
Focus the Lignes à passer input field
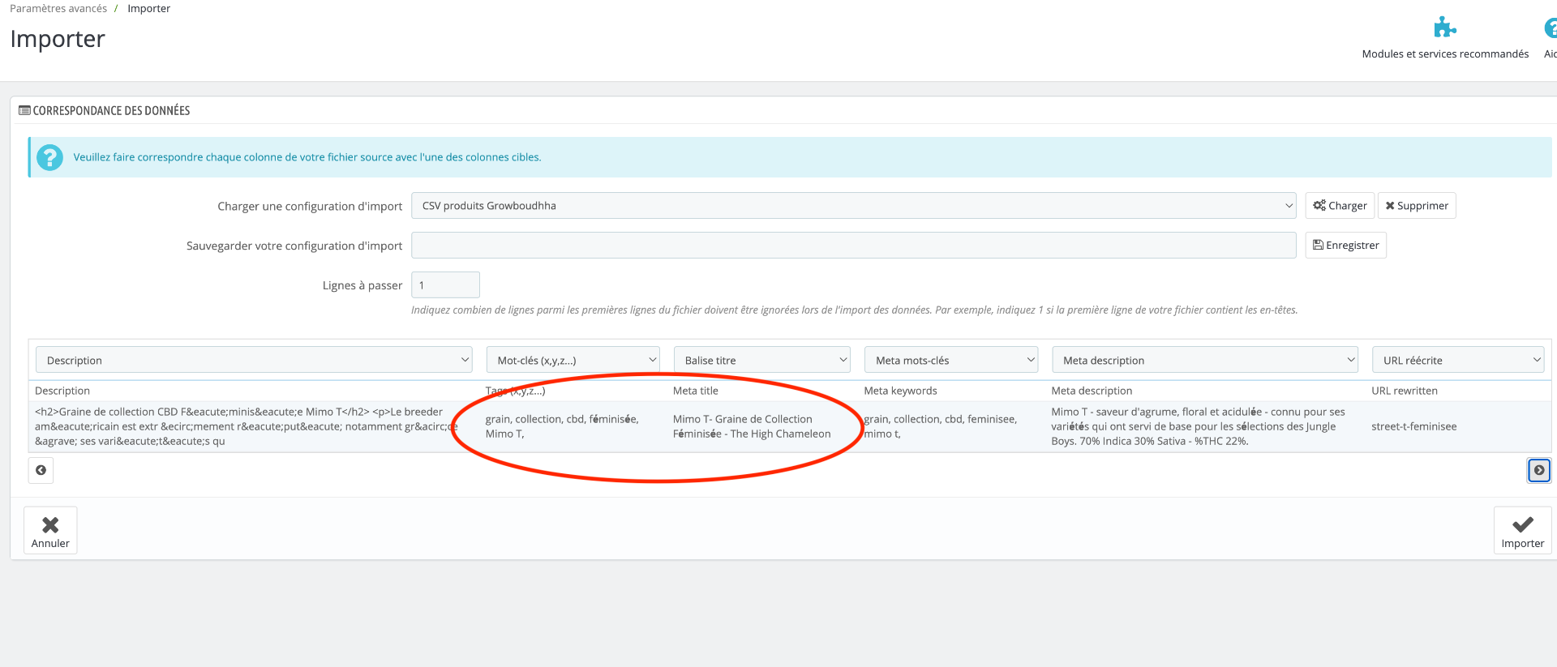click(x=445, y=285)
